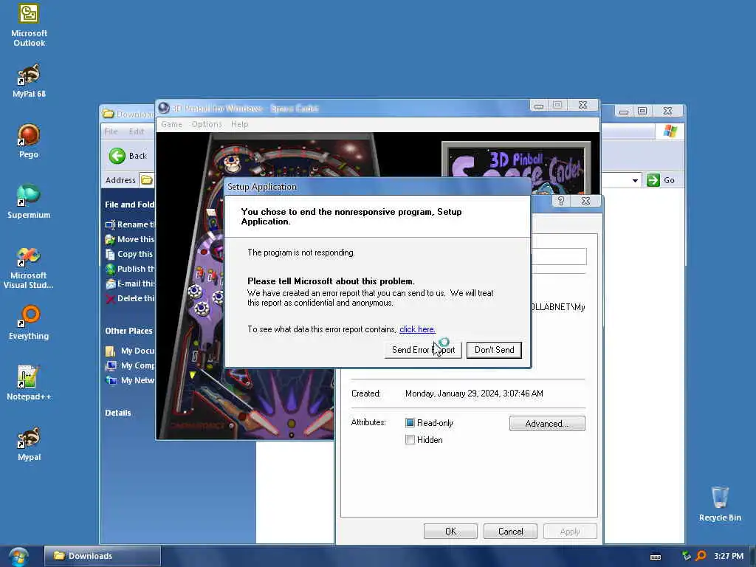Click the file name field in Properties
756x567 pixels.
click(x=559, y=256)
